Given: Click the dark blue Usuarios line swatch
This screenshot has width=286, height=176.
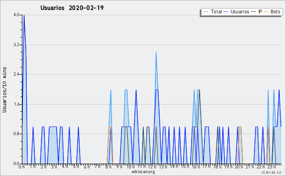Looking at the screenshot, I should [x=226, y=12].
